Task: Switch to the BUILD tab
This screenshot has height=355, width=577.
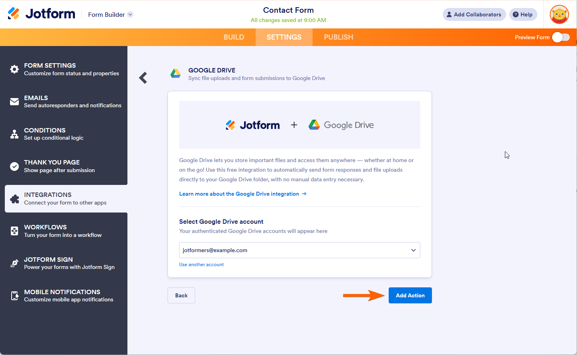Action: (234, 37)
